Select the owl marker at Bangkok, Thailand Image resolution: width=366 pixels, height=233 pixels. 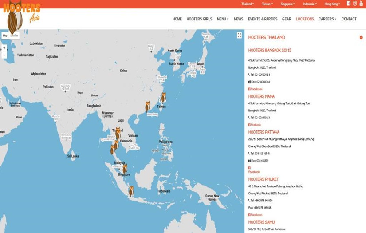point(118,133)
